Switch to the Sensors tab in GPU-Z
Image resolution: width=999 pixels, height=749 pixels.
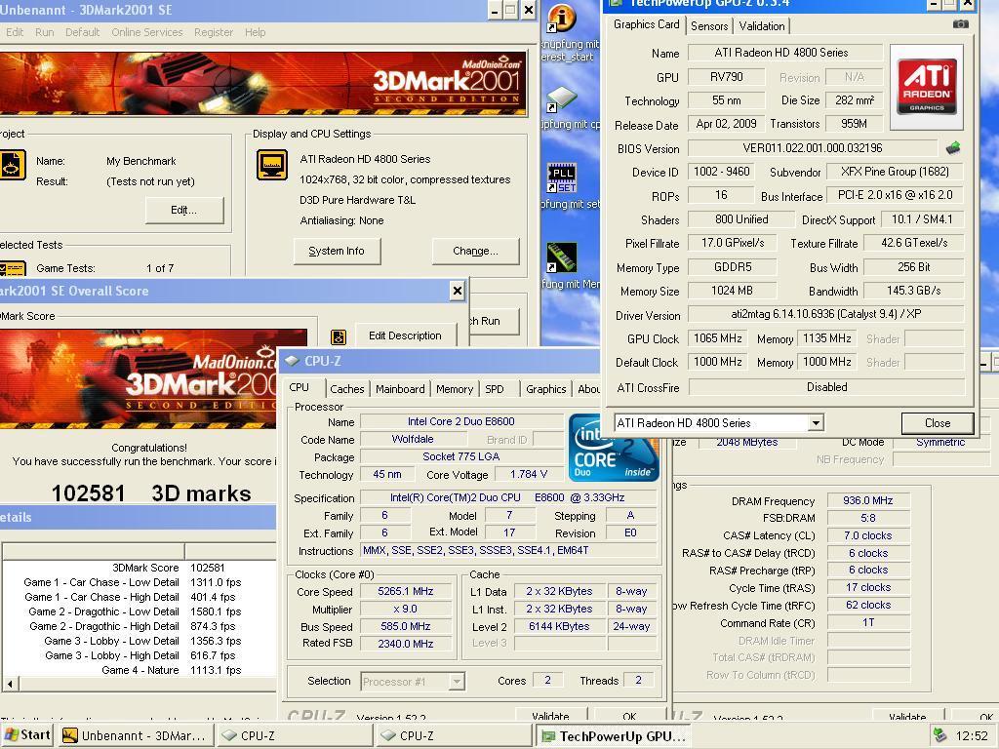coord(709,26)
